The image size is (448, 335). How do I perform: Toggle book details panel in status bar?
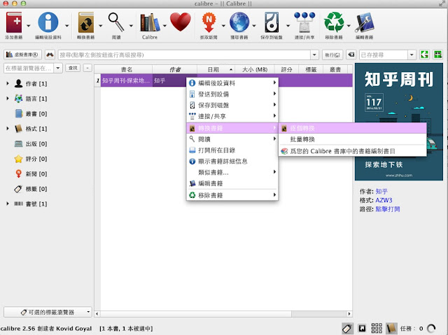click(391, 329)
